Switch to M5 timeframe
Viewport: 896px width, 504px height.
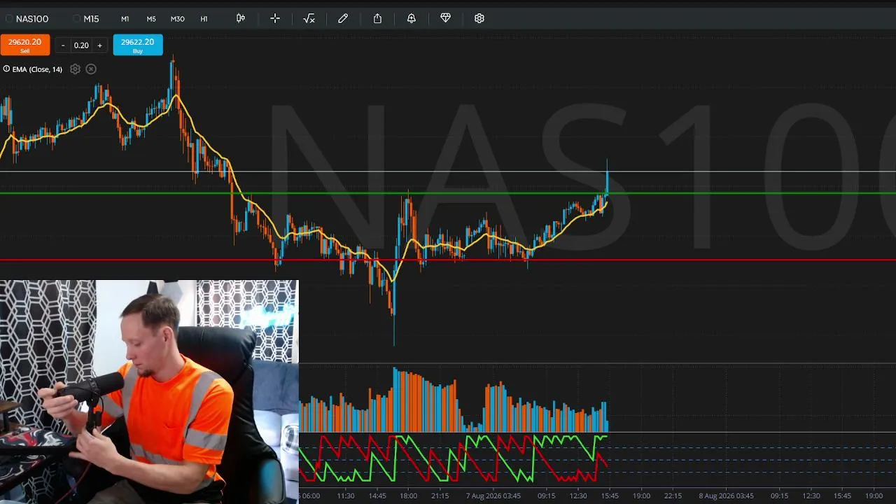click(151, 19)
